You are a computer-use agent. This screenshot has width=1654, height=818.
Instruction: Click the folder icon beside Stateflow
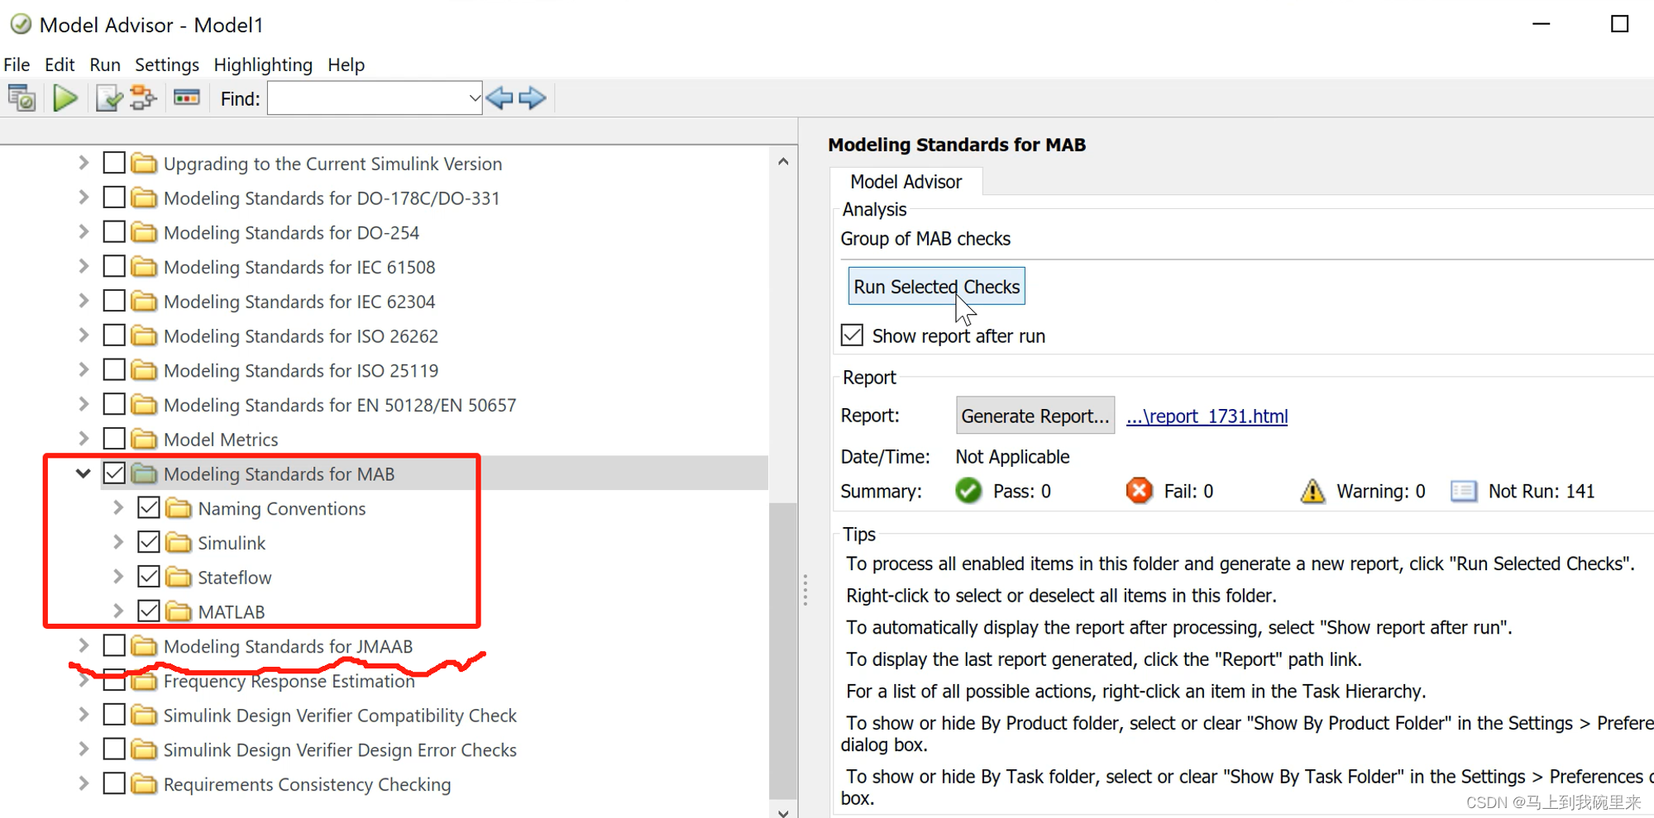click(178, 577)
